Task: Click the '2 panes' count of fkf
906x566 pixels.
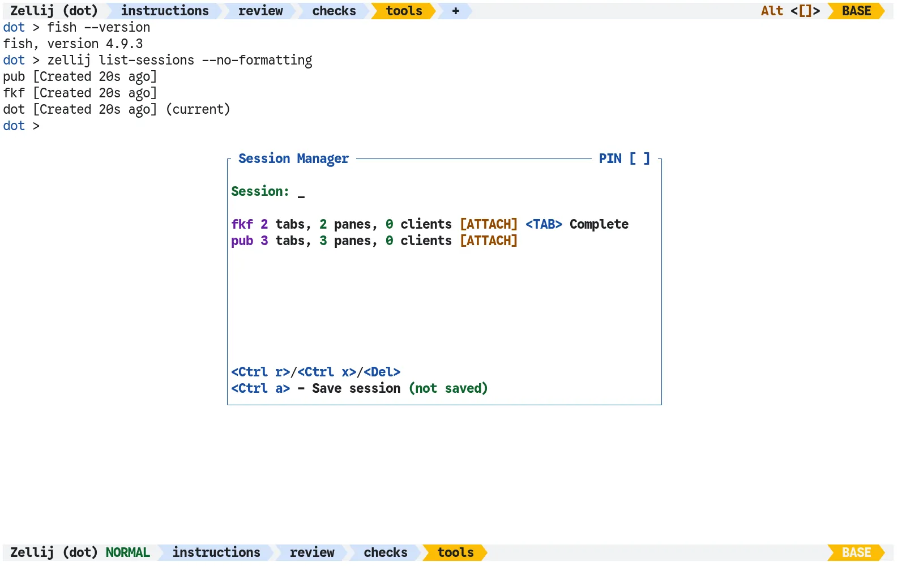Action: [x=345, y=224]
